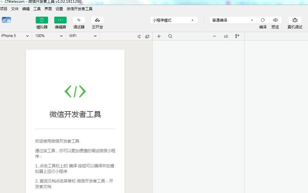Click the 微信开发者工具 heading in simulator
This screenshot has width=308, height=193.
coord(75,114)
